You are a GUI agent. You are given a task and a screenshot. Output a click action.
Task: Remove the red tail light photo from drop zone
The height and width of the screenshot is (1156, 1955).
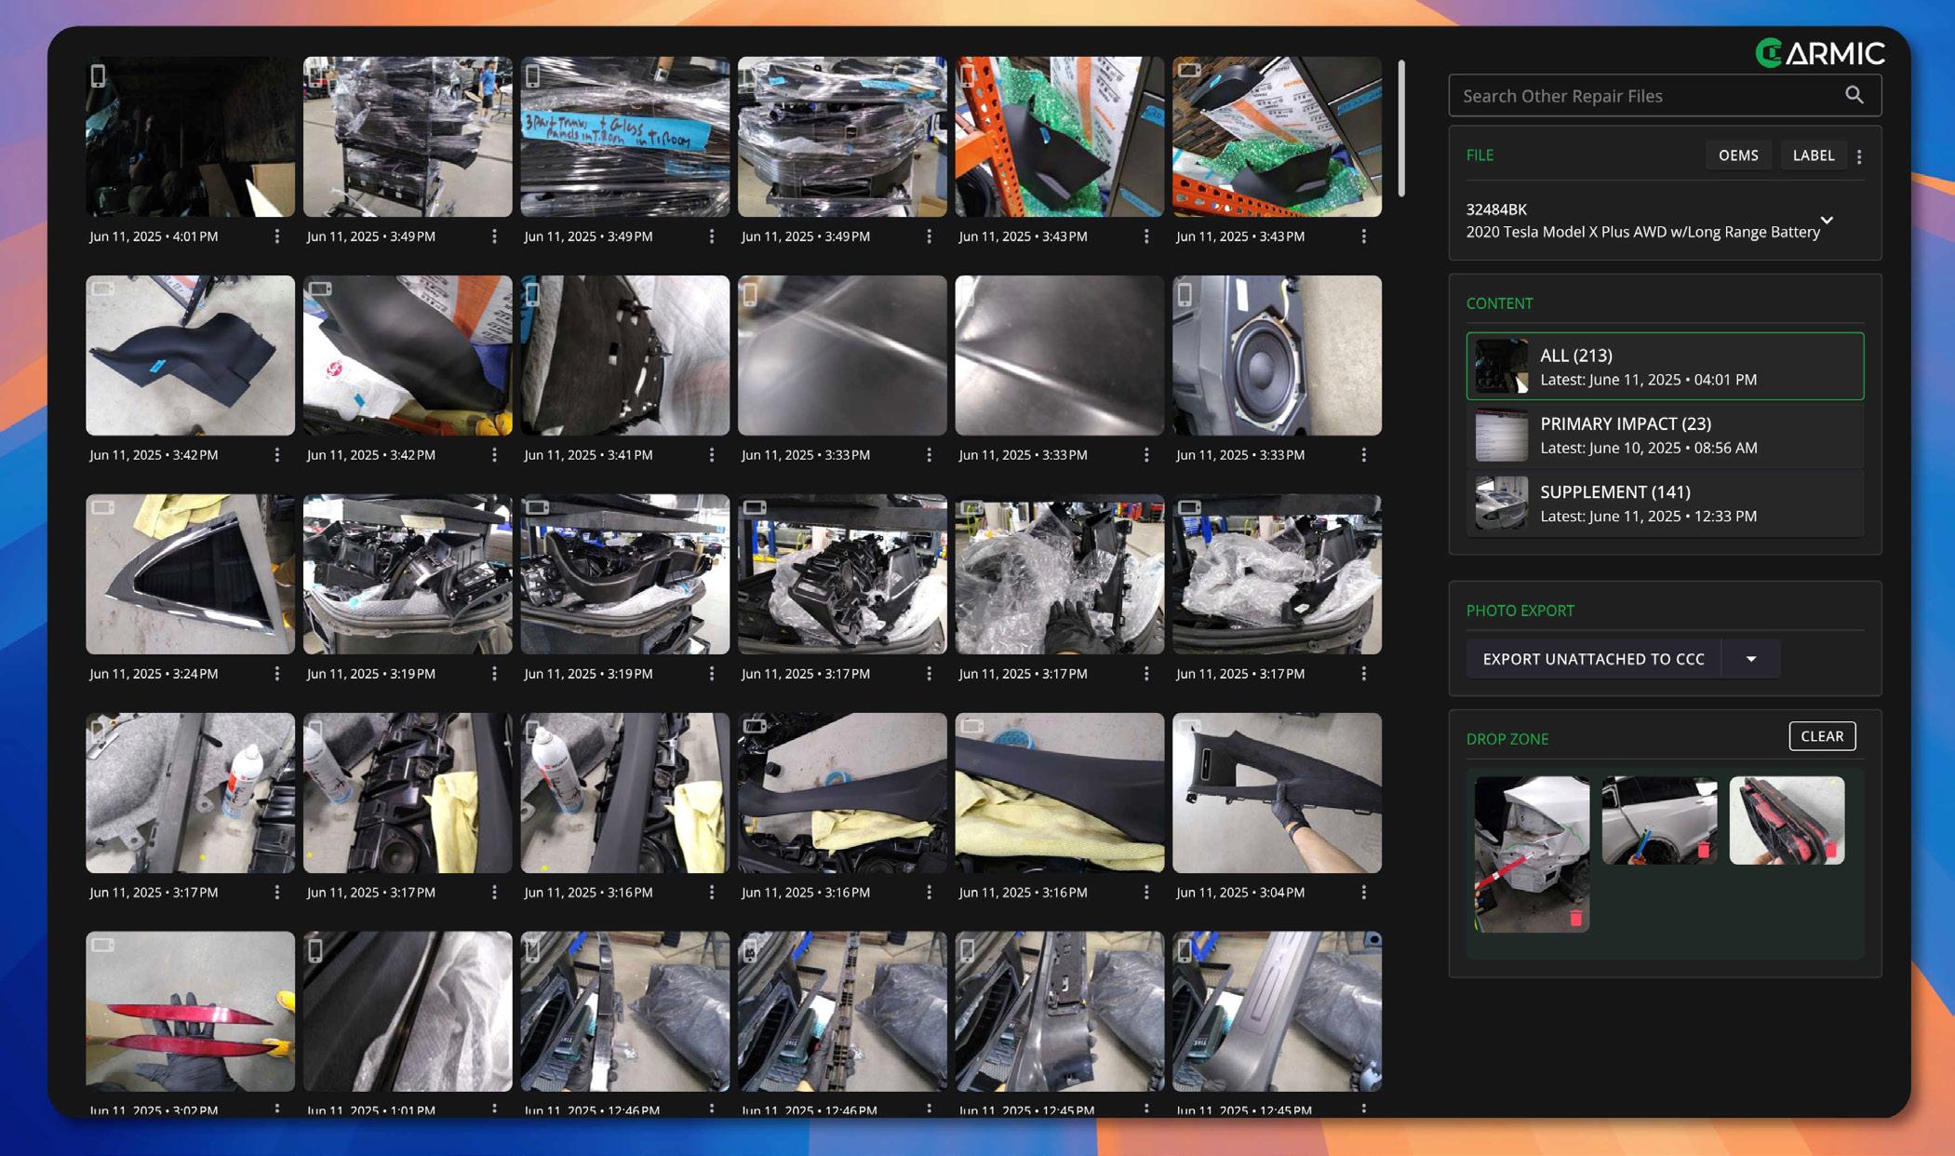point(1830,850)
